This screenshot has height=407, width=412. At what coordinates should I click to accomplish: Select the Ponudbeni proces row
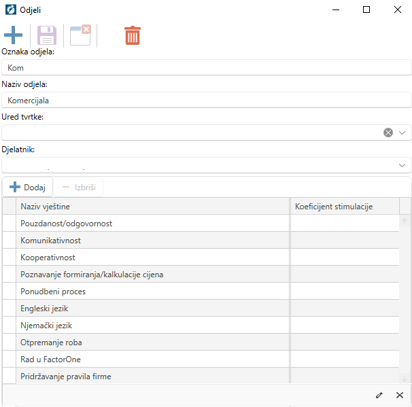[201, 291]
